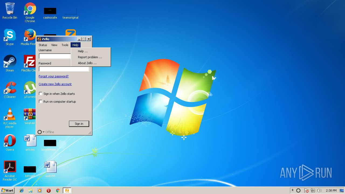This screenshot has height=194, width=345.
Task: Open the Status menu in Zello
Action: click(x=43, y=45)
